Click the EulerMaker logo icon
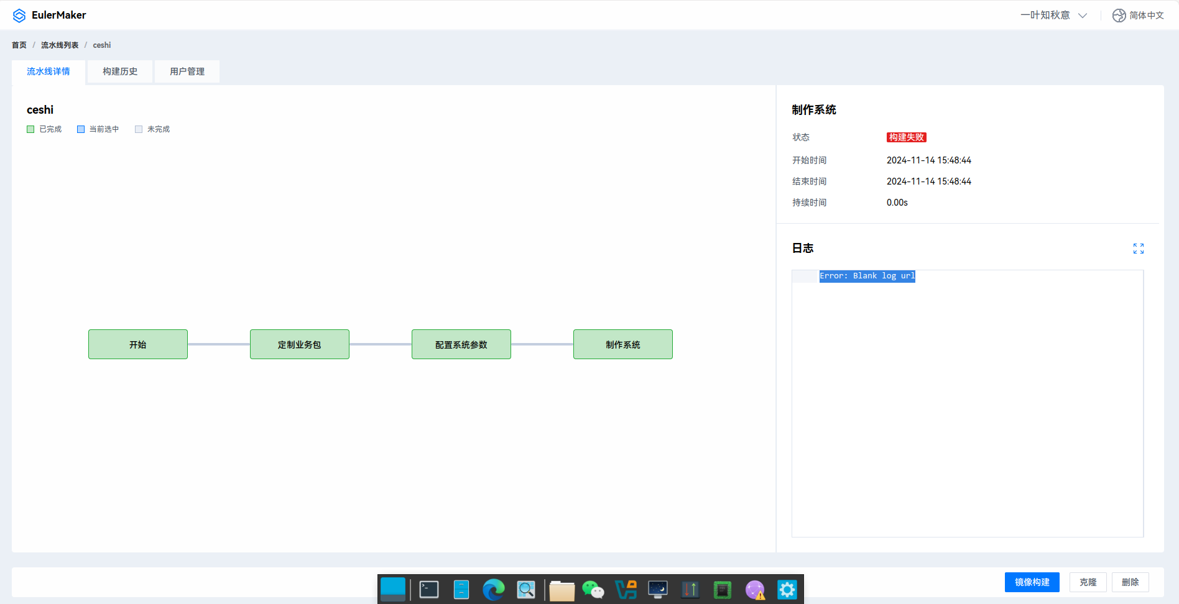 19,16
